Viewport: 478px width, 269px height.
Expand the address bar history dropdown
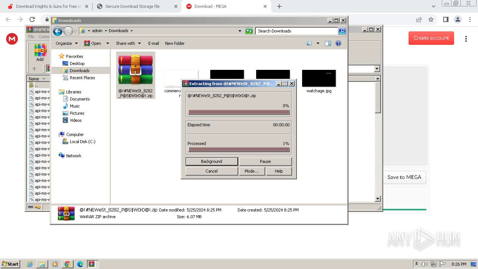[x=240, y=31]
